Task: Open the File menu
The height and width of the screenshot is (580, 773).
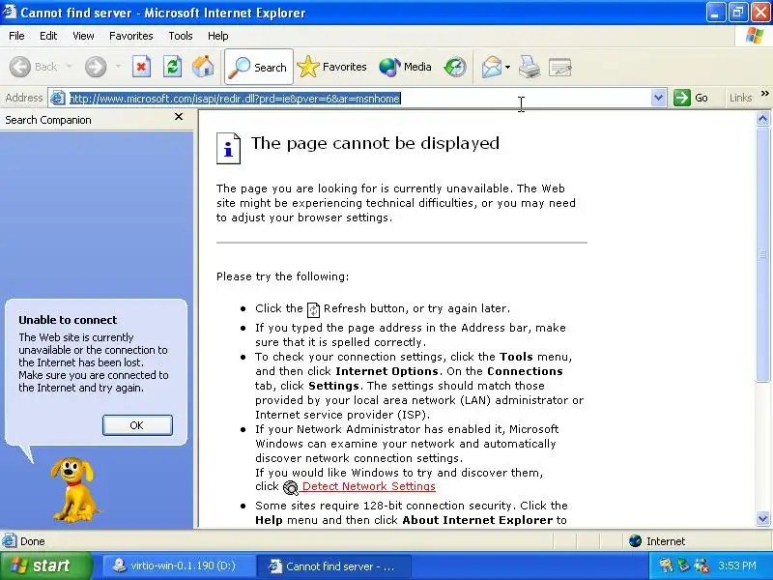Action: (16, 36)
